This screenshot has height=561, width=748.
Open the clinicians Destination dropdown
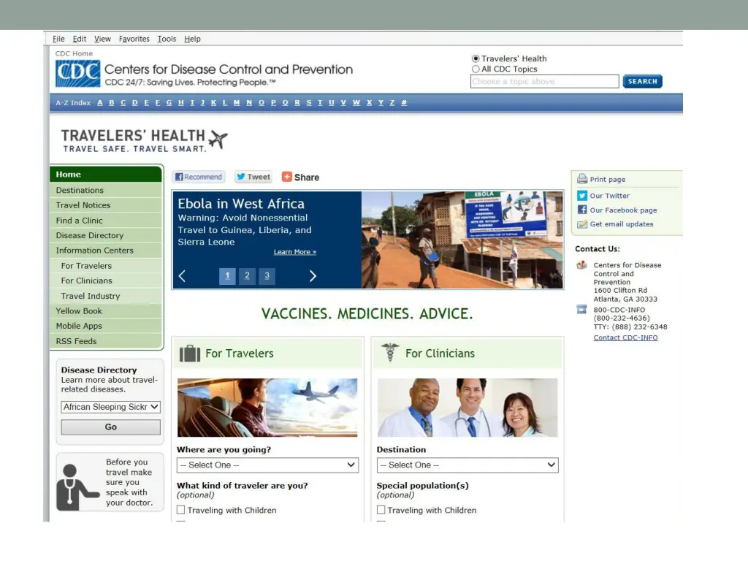point(467,465)
